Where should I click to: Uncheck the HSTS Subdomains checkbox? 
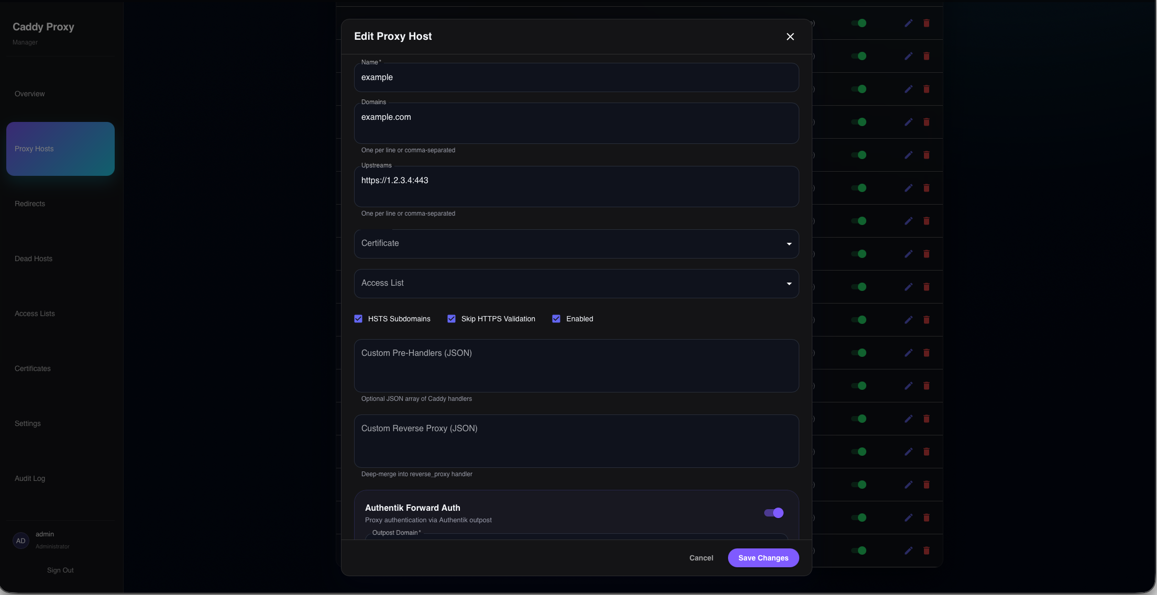point(358,318)
